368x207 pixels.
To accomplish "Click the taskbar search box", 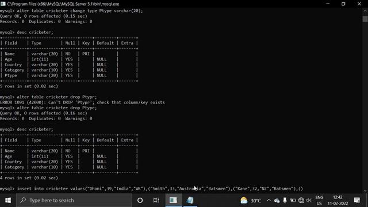I will click(74, 200).
